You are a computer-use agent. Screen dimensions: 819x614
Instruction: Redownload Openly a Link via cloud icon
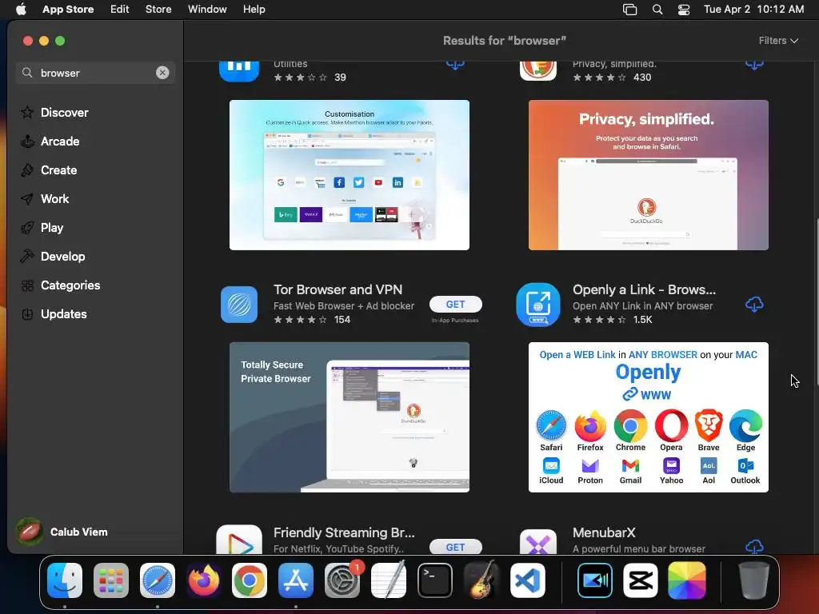point(754,304)
